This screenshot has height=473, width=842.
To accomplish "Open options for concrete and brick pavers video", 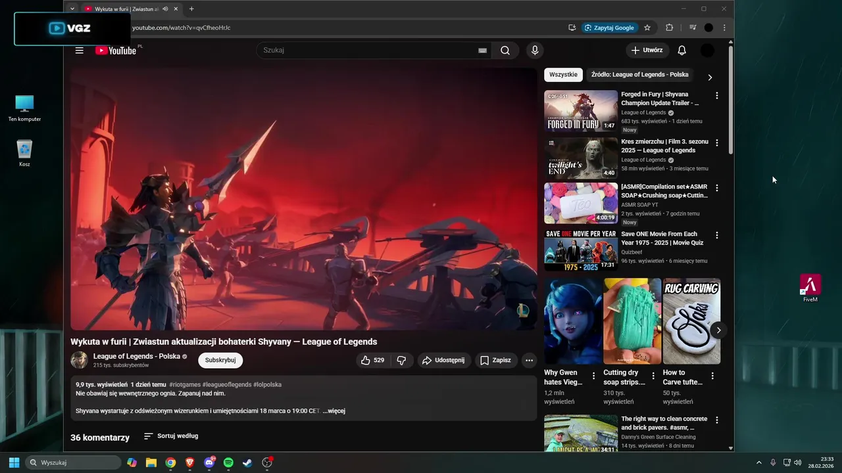I will click(716, 420).
